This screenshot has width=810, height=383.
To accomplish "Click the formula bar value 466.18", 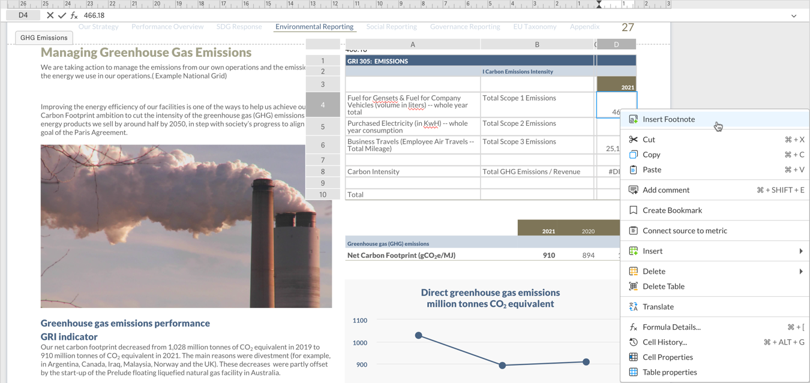I will (x=94, y=16).
